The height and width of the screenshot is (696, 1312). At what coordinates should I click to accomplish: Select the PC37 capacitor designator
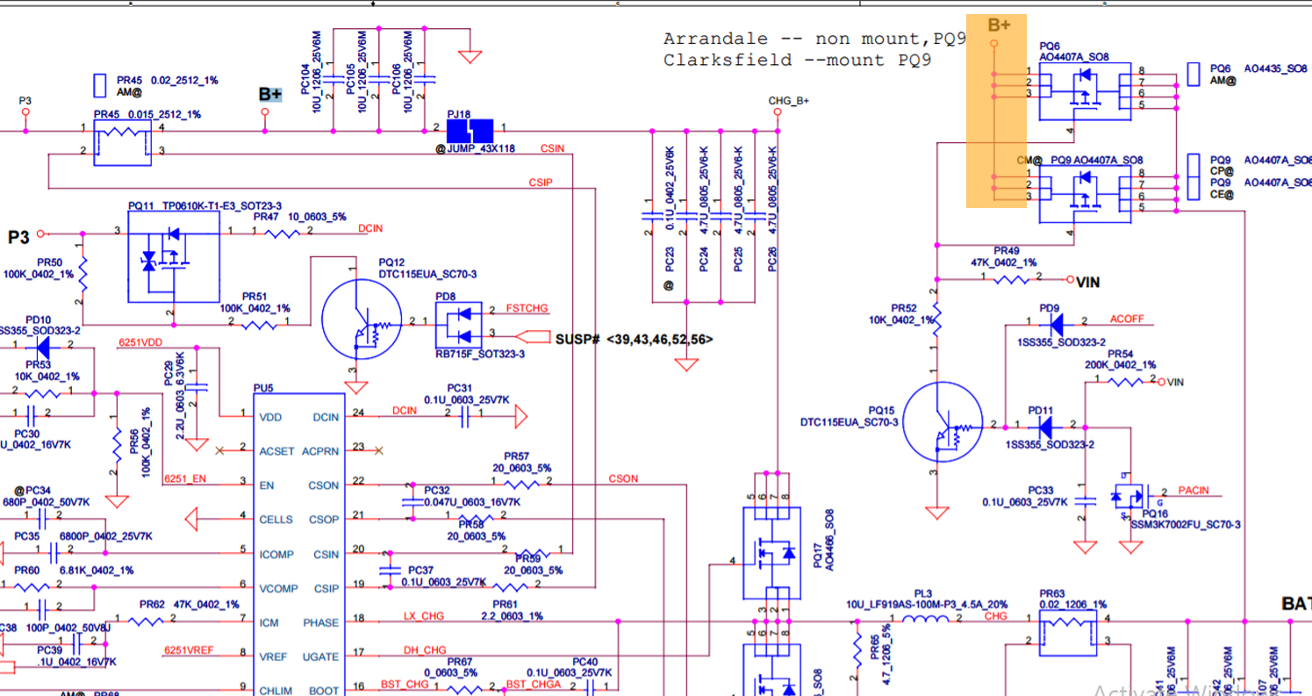tap(421, 570)
